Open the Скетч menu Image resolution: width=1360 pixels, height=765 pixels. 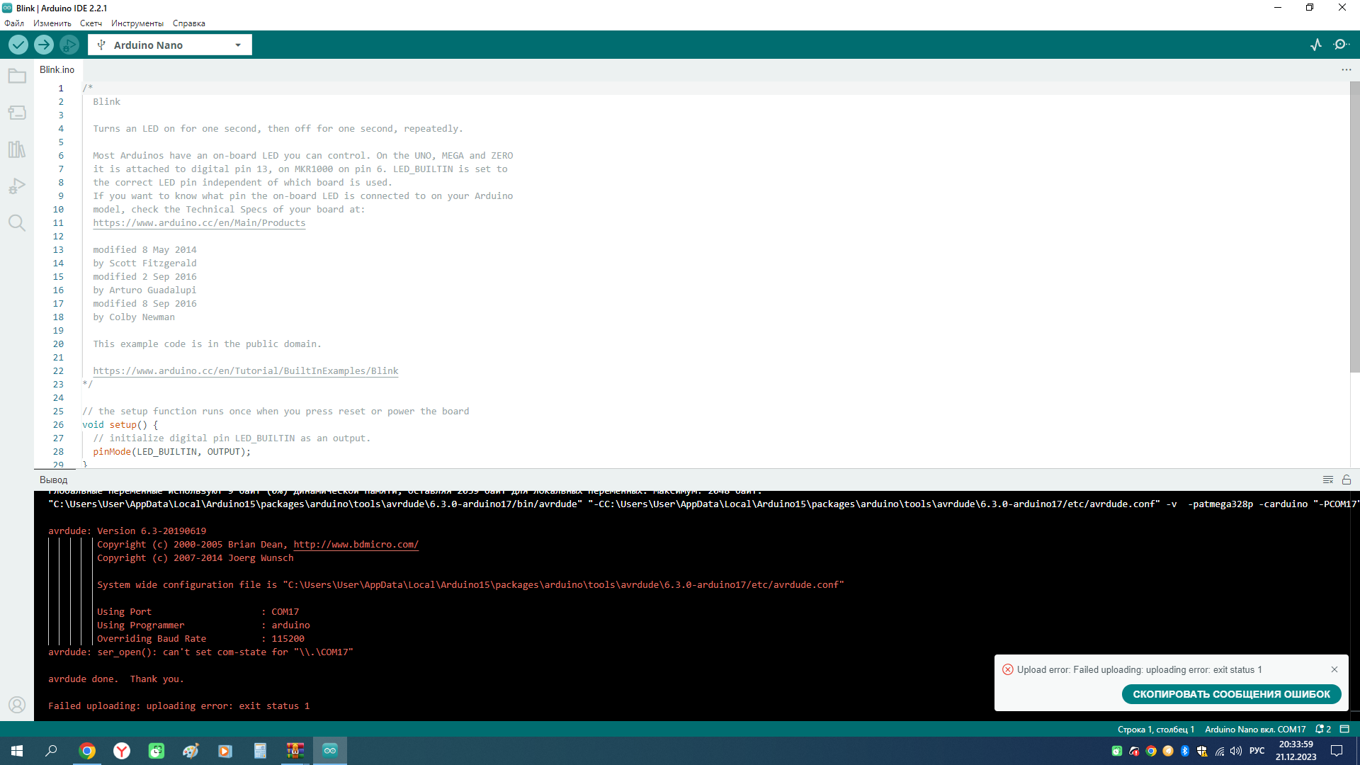click(x=91, y=23)
